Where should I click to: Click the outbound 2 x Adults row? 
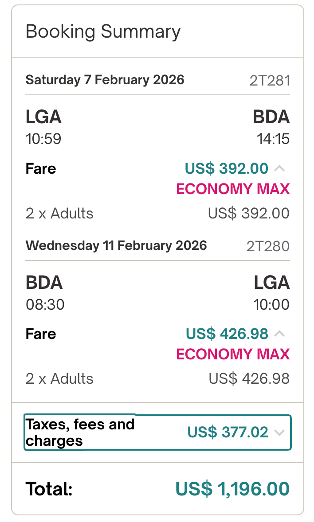59,214
